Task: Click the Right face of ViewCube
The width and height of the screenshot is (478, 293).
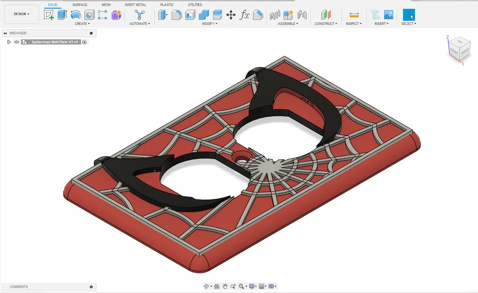Action: tap(464, 52)
